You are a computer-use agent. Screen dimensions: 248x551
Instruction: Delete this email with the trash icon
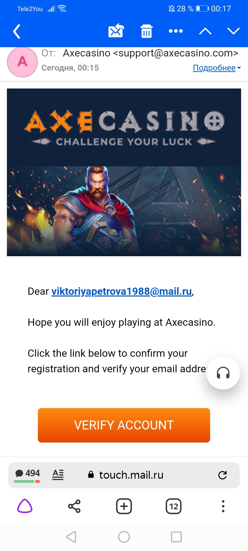coord(146,31)
